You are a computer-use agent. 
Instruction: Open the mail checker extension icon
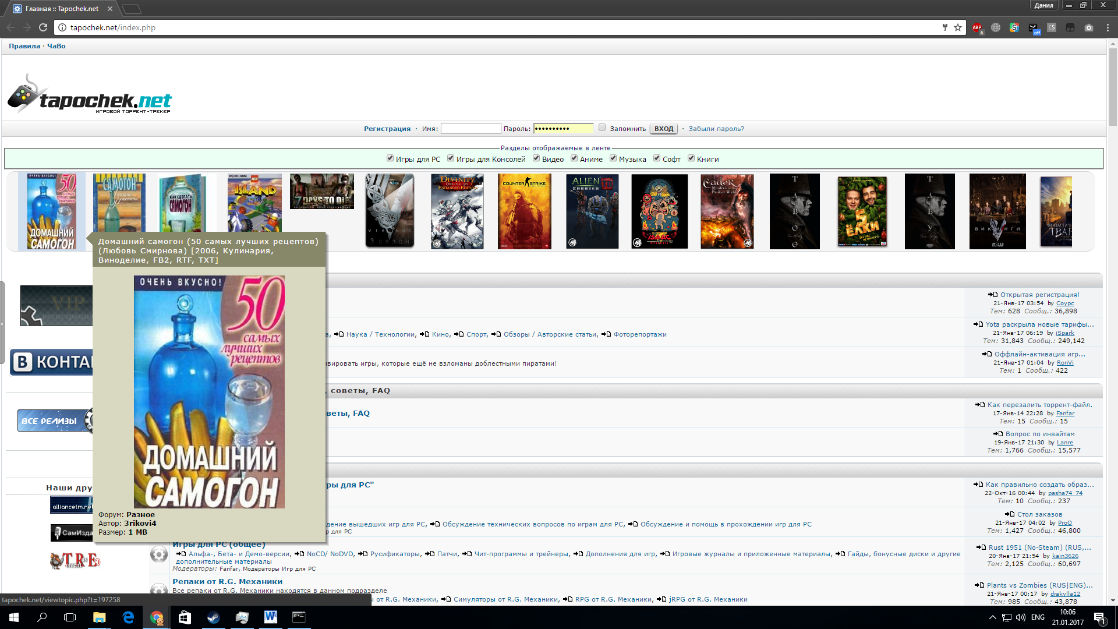pyautogui.click(x=1033, y=27)
